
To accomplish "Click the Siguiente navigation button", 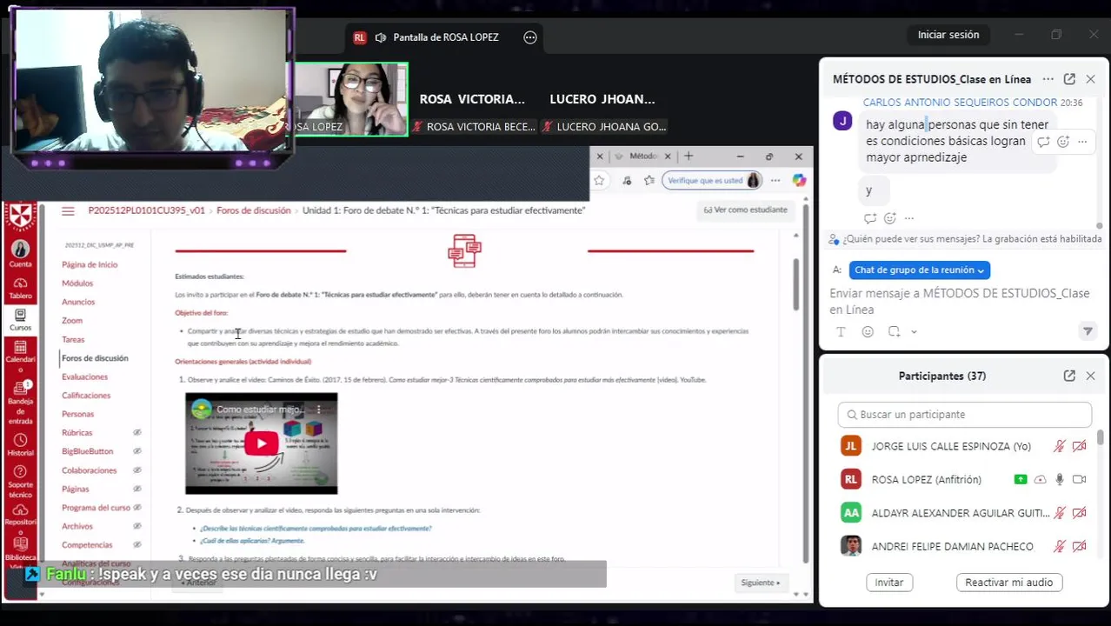I will [761, 583].
